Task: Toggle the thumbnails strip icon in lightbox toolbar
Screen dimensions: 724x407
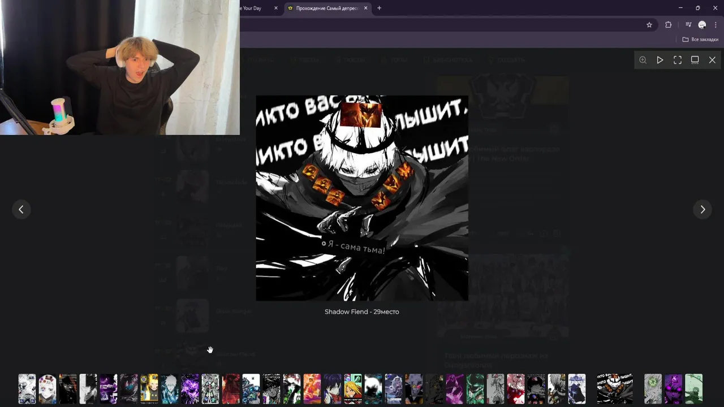Action: click(x=695, y=60)
